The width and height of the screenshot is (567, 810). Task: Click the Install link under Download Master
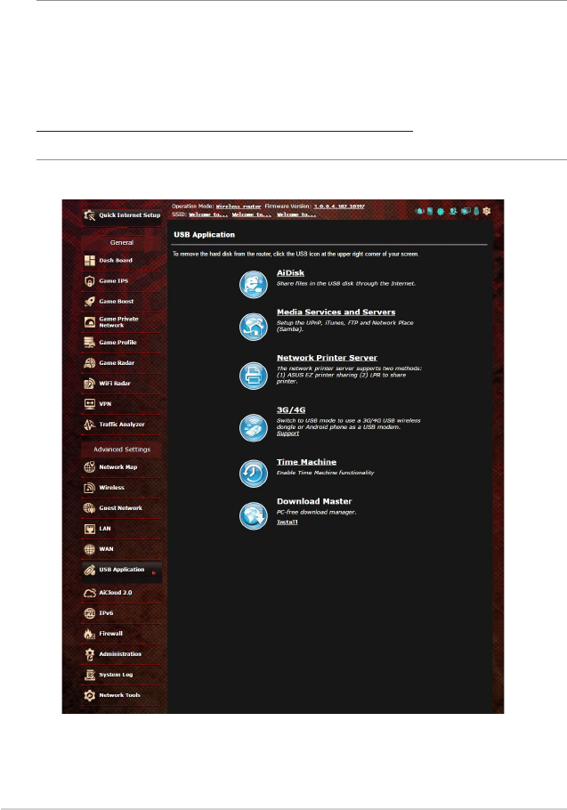coord(288,522)
